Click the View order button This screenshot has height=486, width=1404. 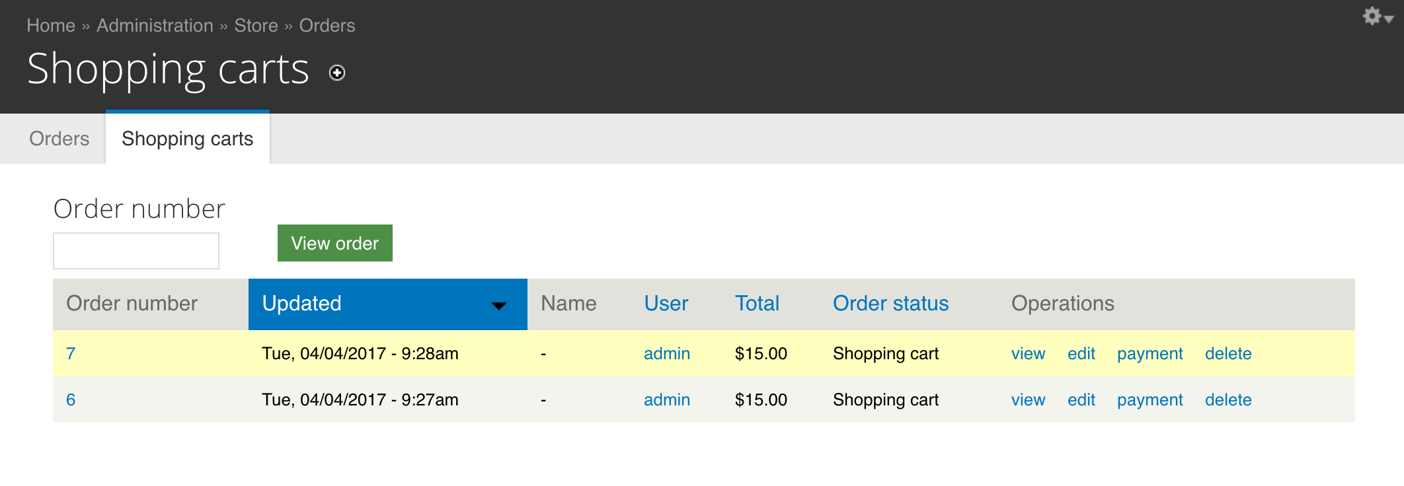coord(334,242)
